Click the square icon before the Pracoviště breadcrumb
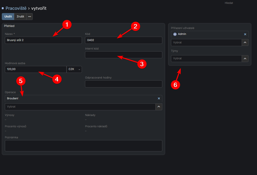 3,8
